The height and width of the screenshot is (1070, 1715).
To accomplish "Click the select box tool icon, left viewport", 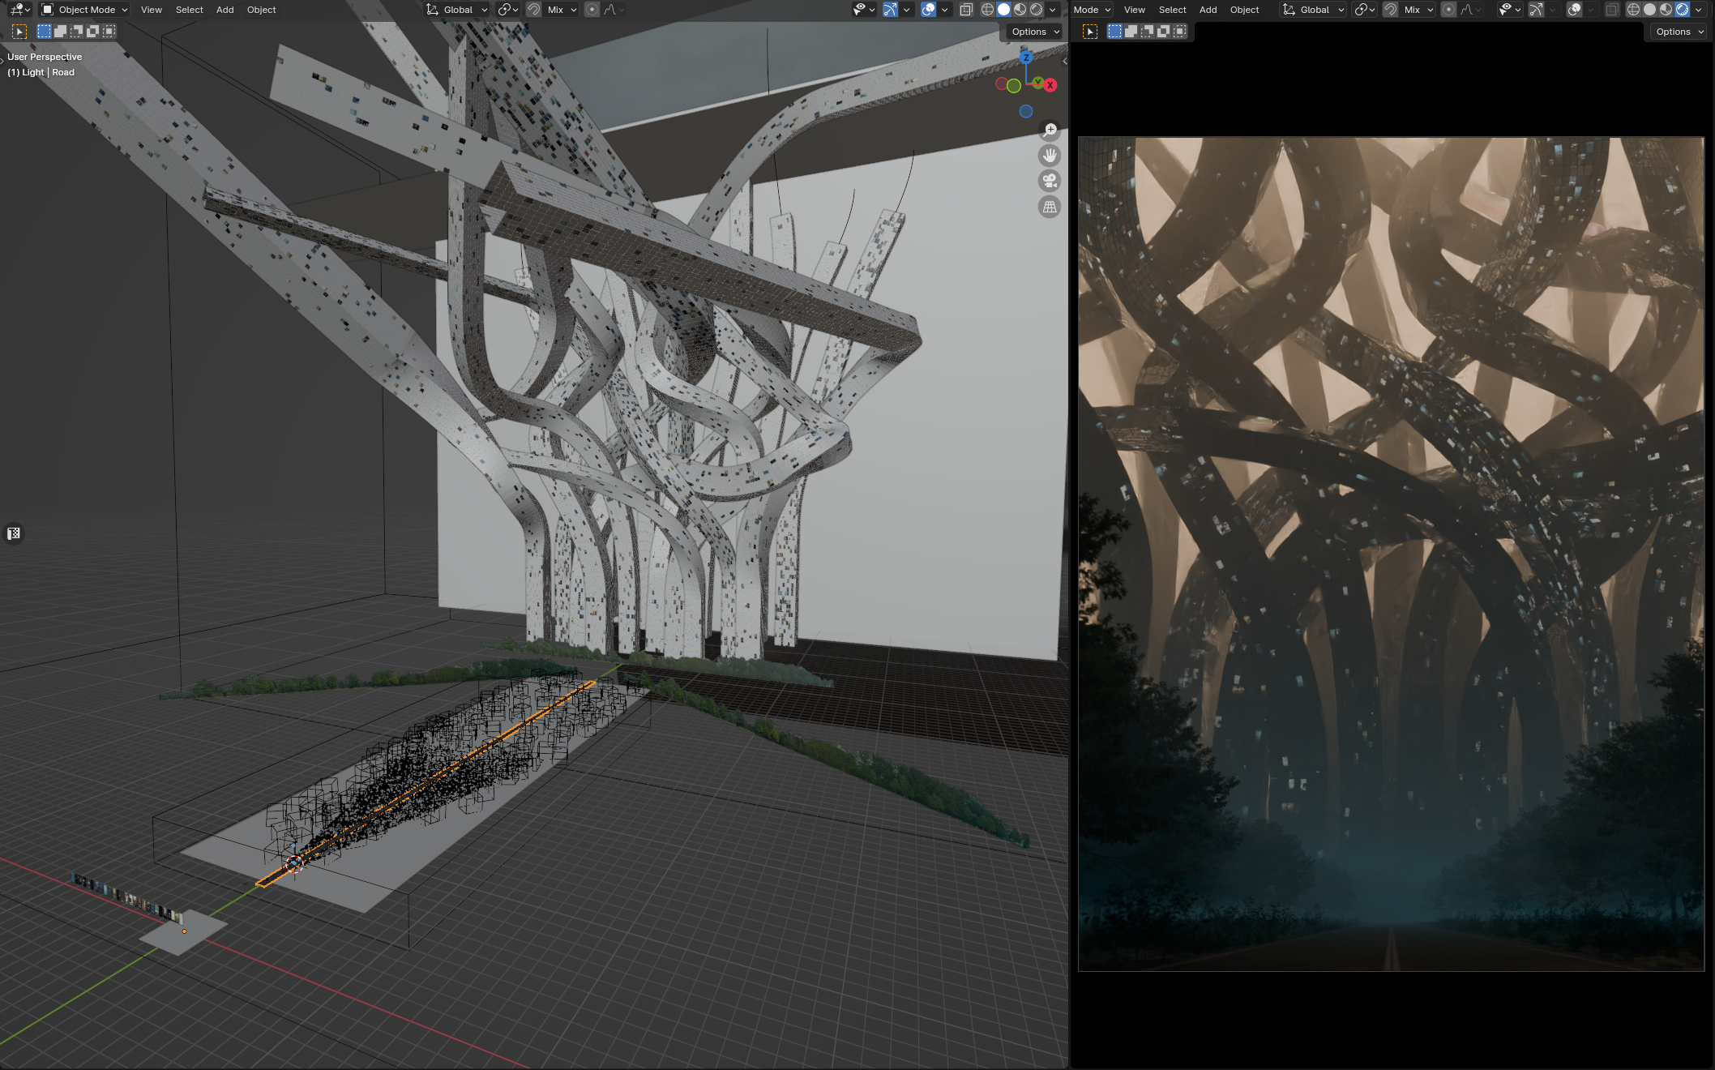I will pyautogui.click(x=19, y=32).
